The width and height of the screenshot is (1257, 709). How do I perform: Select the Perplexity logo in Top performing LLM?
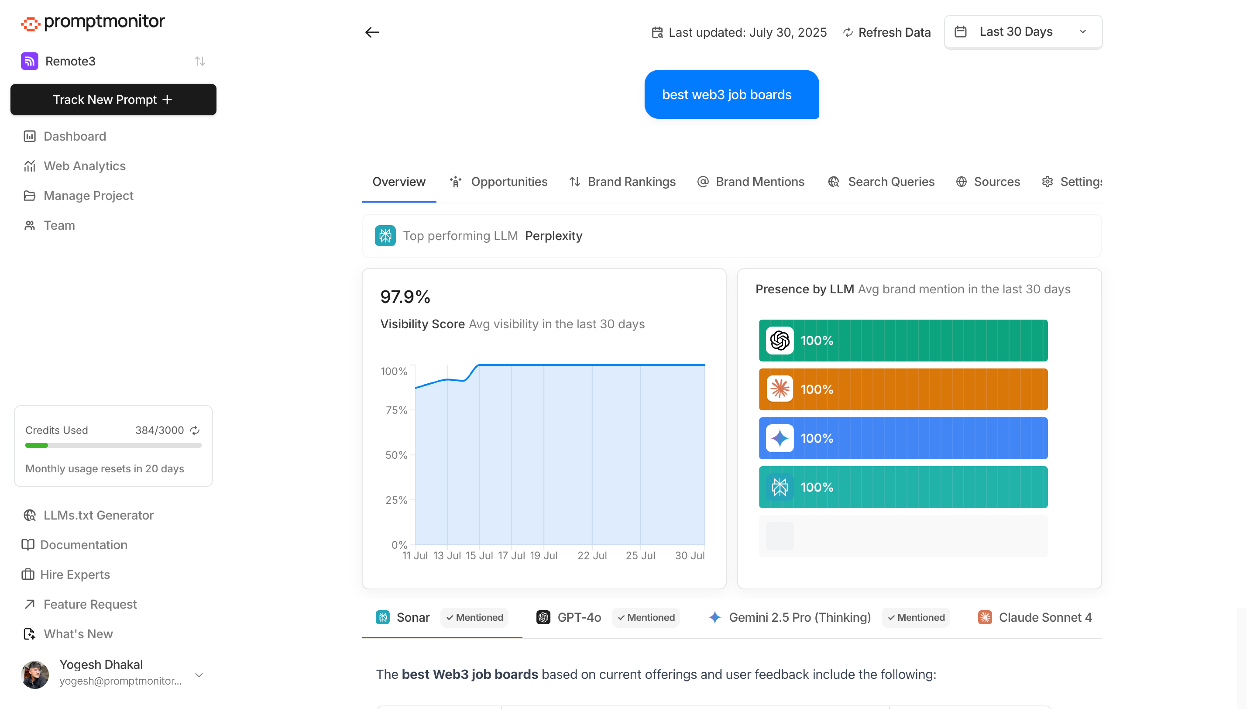coord(386,236)
